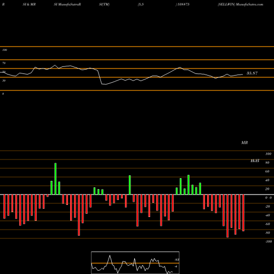The width and height of the screenshot is (274, 274).
Task: Click the 'SI(TM)' header label
Action: (104, 4)
